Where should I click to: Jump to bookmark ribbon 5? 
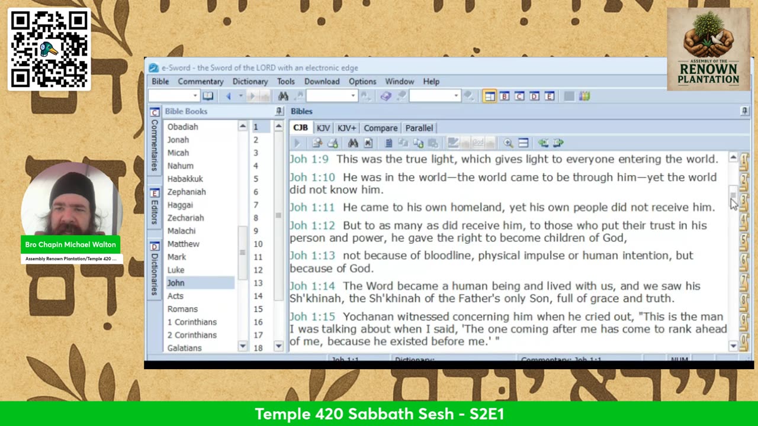click(x=744, y=242)
